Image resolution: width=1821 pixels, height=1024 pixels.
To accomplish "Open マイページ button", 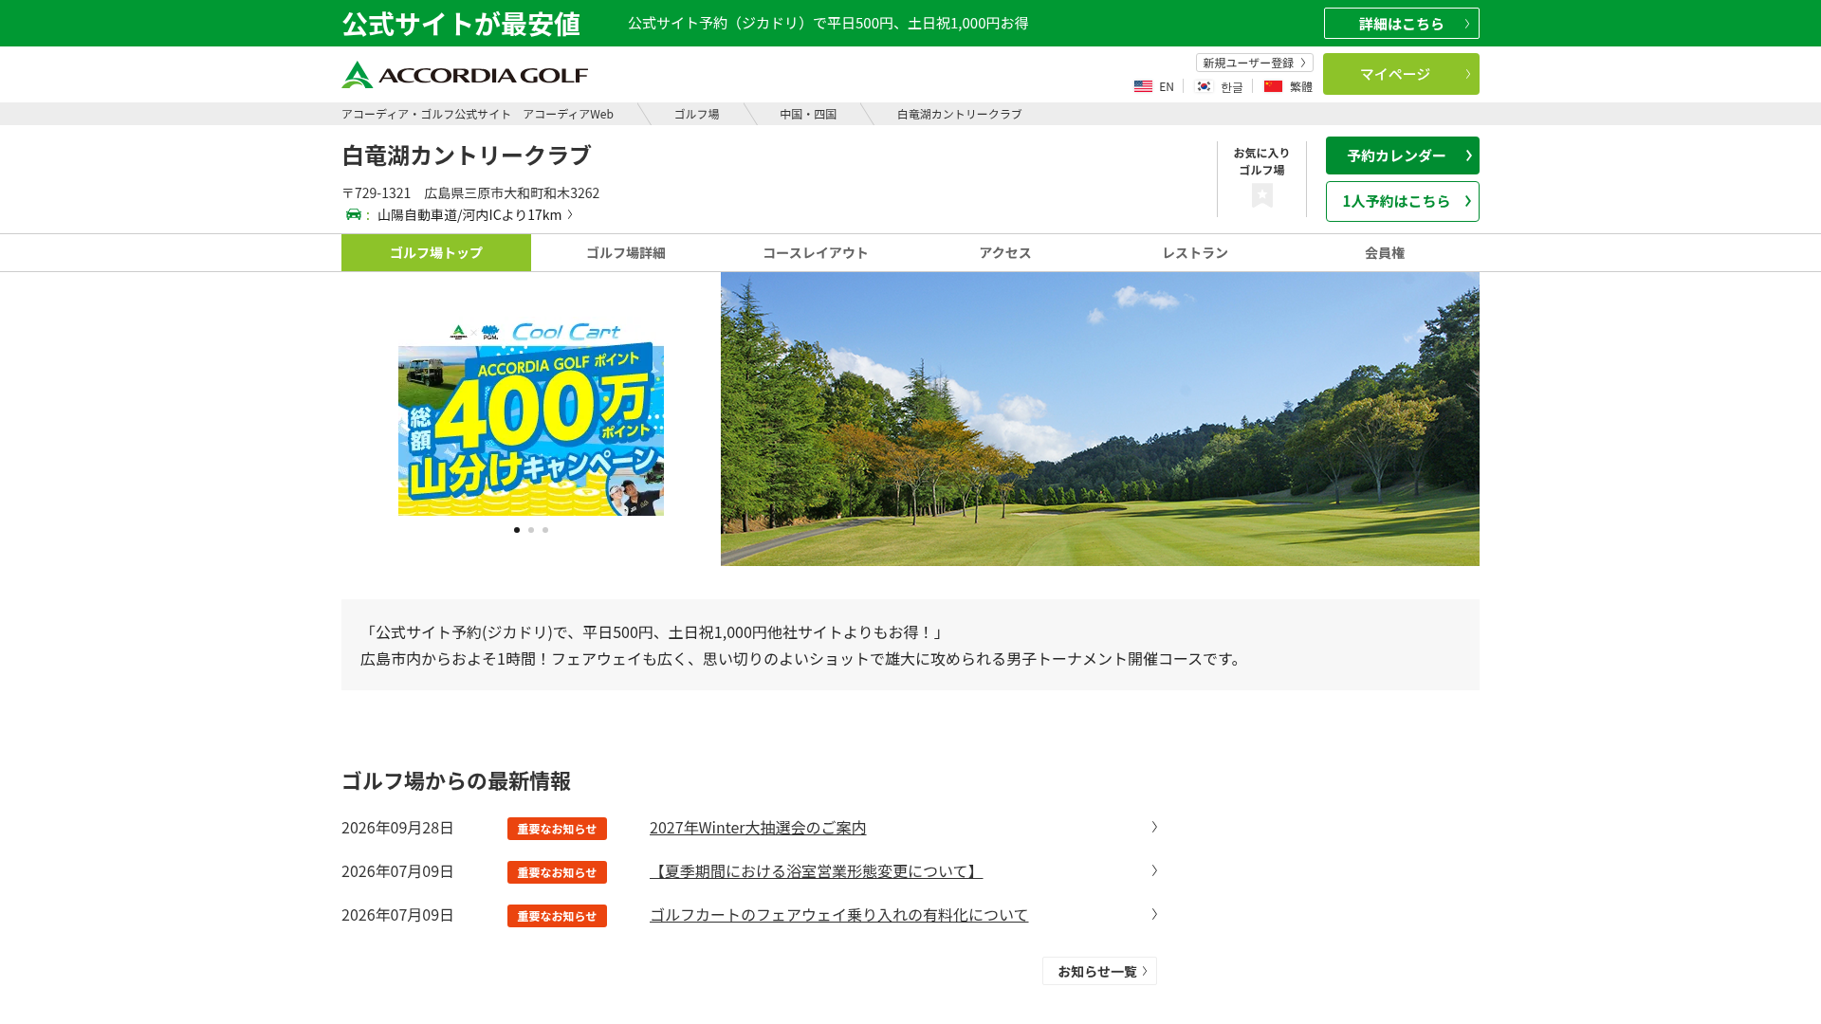I will pyautogui.click(x=1401, y=74).
